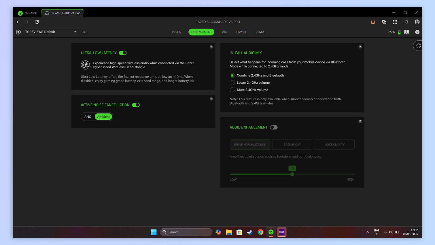Select Combine 2.4GHz and Bluetooth
This screenshot has width=435, height=245.
(232, 76)
